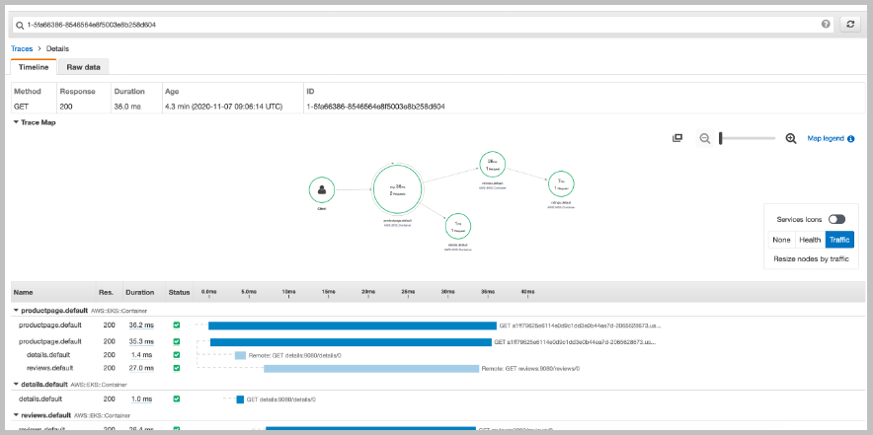Image resolution: width=873 pixels, height=435 pixels.
Task: Open the 1.4 ms duration link
Action: pos(141,355)
